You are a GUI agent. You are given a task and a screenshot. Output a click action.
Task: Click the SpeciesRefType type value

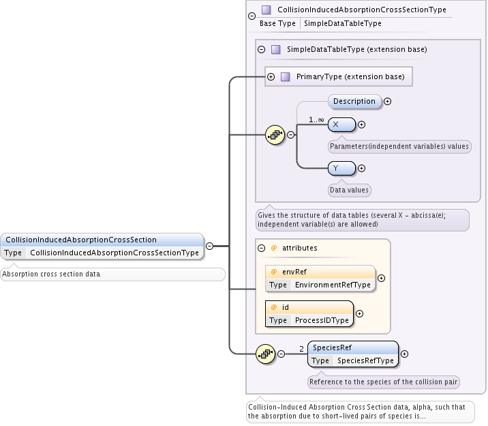(x=365, y=361)
